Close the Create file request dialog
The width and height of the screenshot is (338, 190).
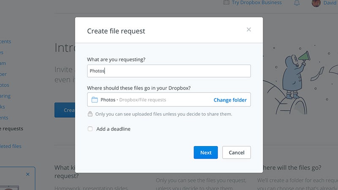coord(248,30)
